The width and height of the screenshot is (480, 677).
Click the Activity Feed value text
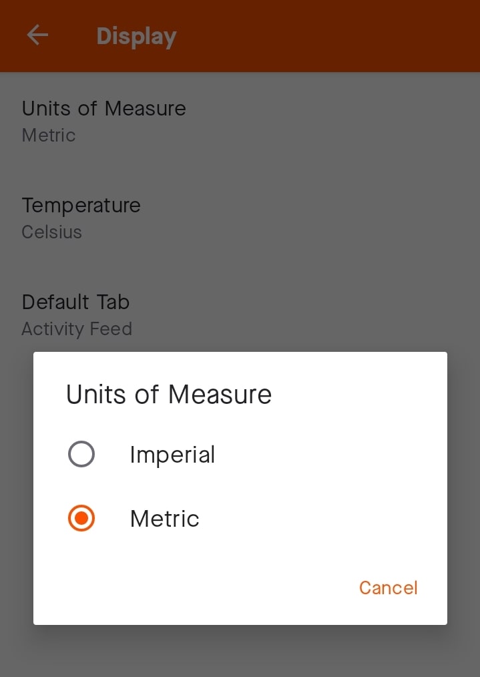click(x=77, y=329)
